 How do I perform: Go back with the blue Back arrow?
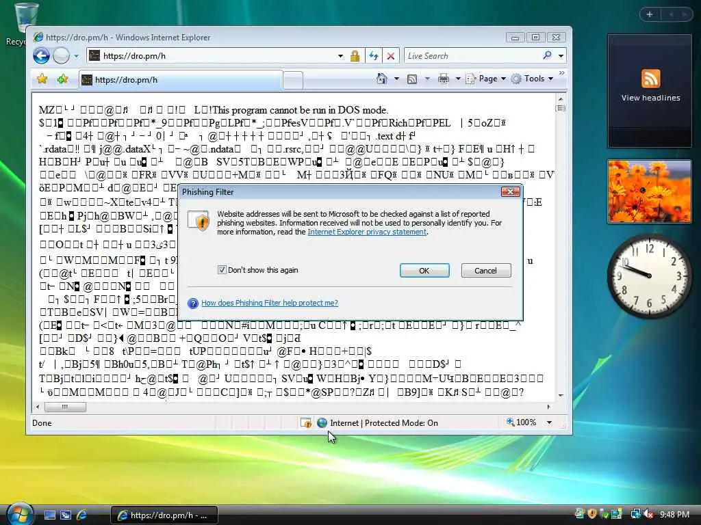pyautogui.click(x=42, y=56)
